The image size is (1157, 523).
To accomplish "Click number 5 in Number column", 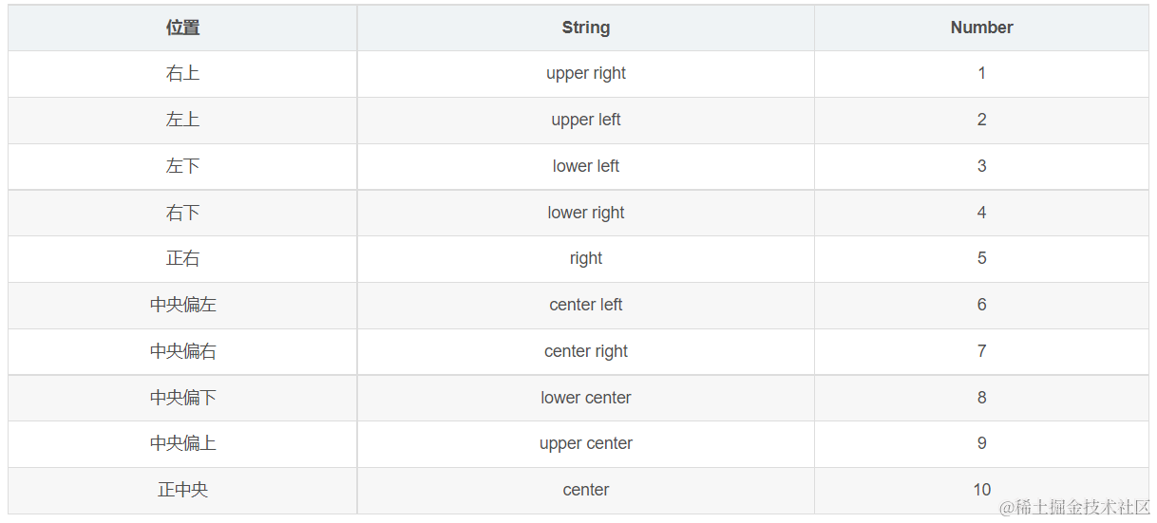I will pyautogui.click(x=981, y=258).
